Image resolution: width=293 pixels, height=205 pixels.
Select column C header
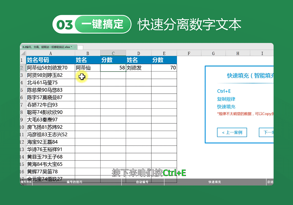click(x=113, y=53)
